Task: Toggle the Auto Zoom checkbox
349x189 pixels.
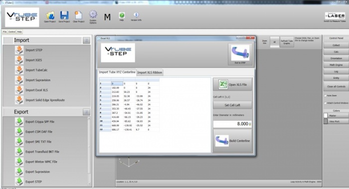Action: click(x=325, y=96)
